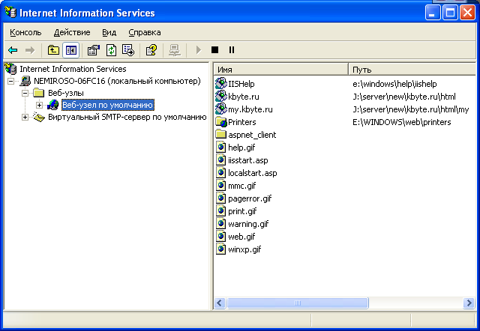Click path J:\server\new\kbyte.ru\html
Viewport: 480px width, 331px height.
click(404, 97)
